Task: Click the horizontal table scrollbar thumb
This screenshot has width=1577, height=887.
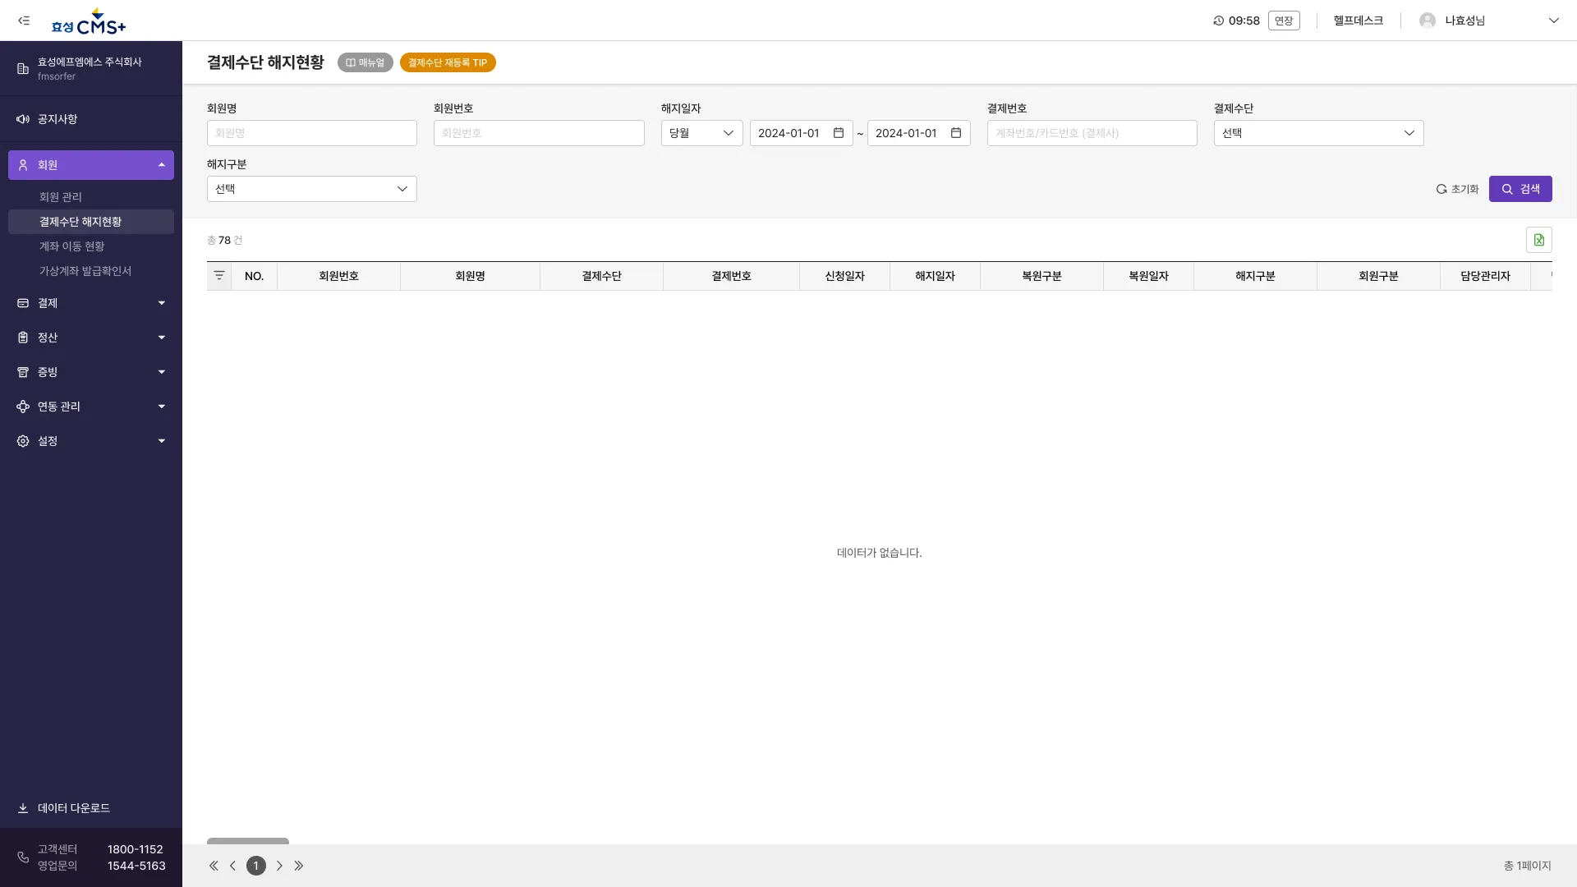Action: [x=248, y=841]
